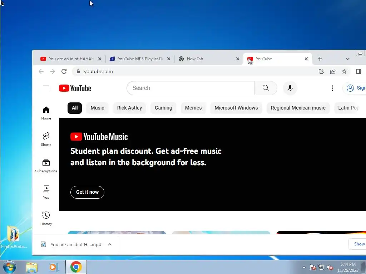366x274 pixels.
Task: Select the Rick Astley filter chip
Action: 129,108
